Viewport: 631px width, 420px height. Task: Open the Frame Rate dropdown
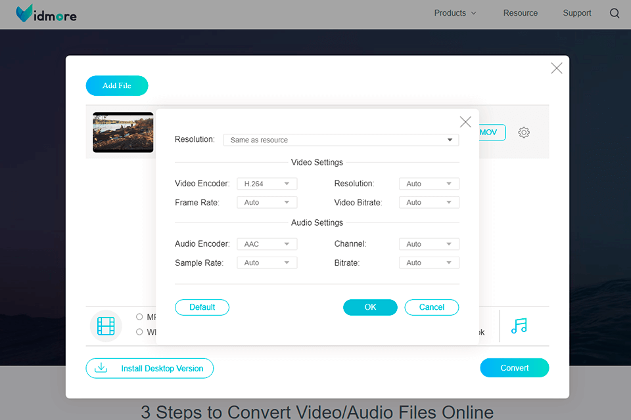(267, 203)
